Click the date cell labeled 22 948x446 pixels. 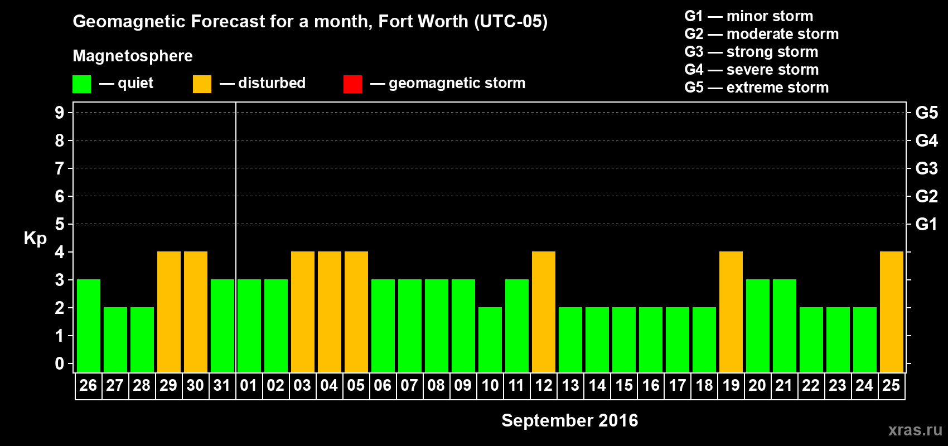[x=811, y=386]
